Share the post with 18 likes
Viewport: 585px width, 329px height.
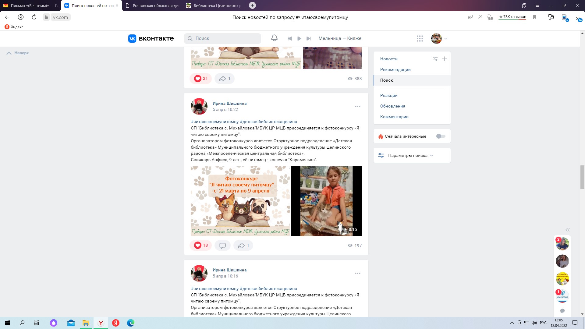click(x=243, y=245)
